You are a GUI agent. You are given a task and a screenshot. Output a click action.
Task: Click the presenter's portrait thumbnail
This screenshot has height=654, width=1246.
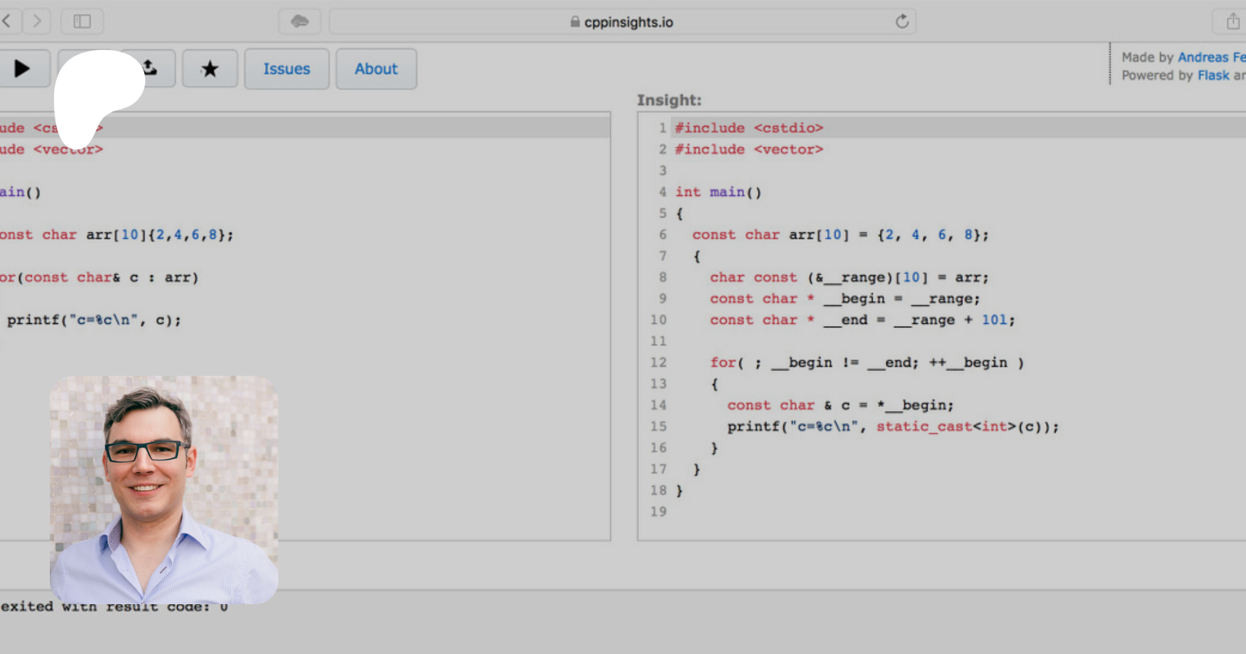click(164, 489)
